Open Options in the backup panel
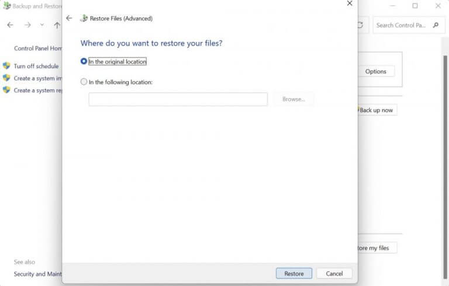This screenshot has width=449, height=286. pyautogui.click(x=375, y=71)
